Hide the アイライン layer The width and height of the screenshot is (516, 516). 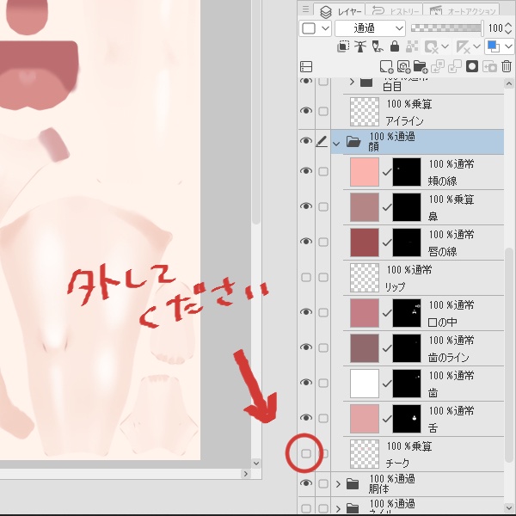pyautogui.click(x=306, y=111)
